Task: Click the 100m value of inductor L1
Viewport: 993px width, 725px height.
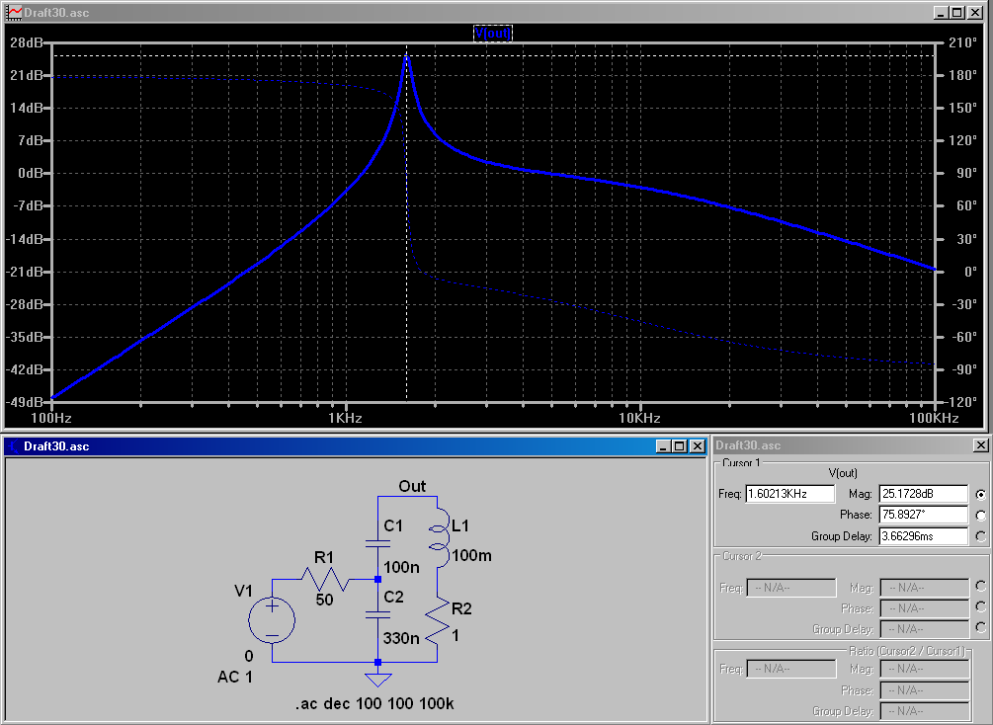Action: 472,556
